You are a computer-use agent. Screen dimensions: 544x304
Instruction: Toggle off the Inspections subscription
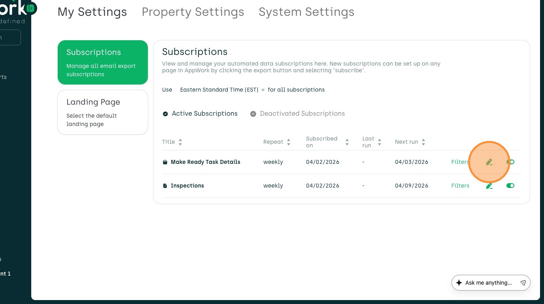click(510, 186)
